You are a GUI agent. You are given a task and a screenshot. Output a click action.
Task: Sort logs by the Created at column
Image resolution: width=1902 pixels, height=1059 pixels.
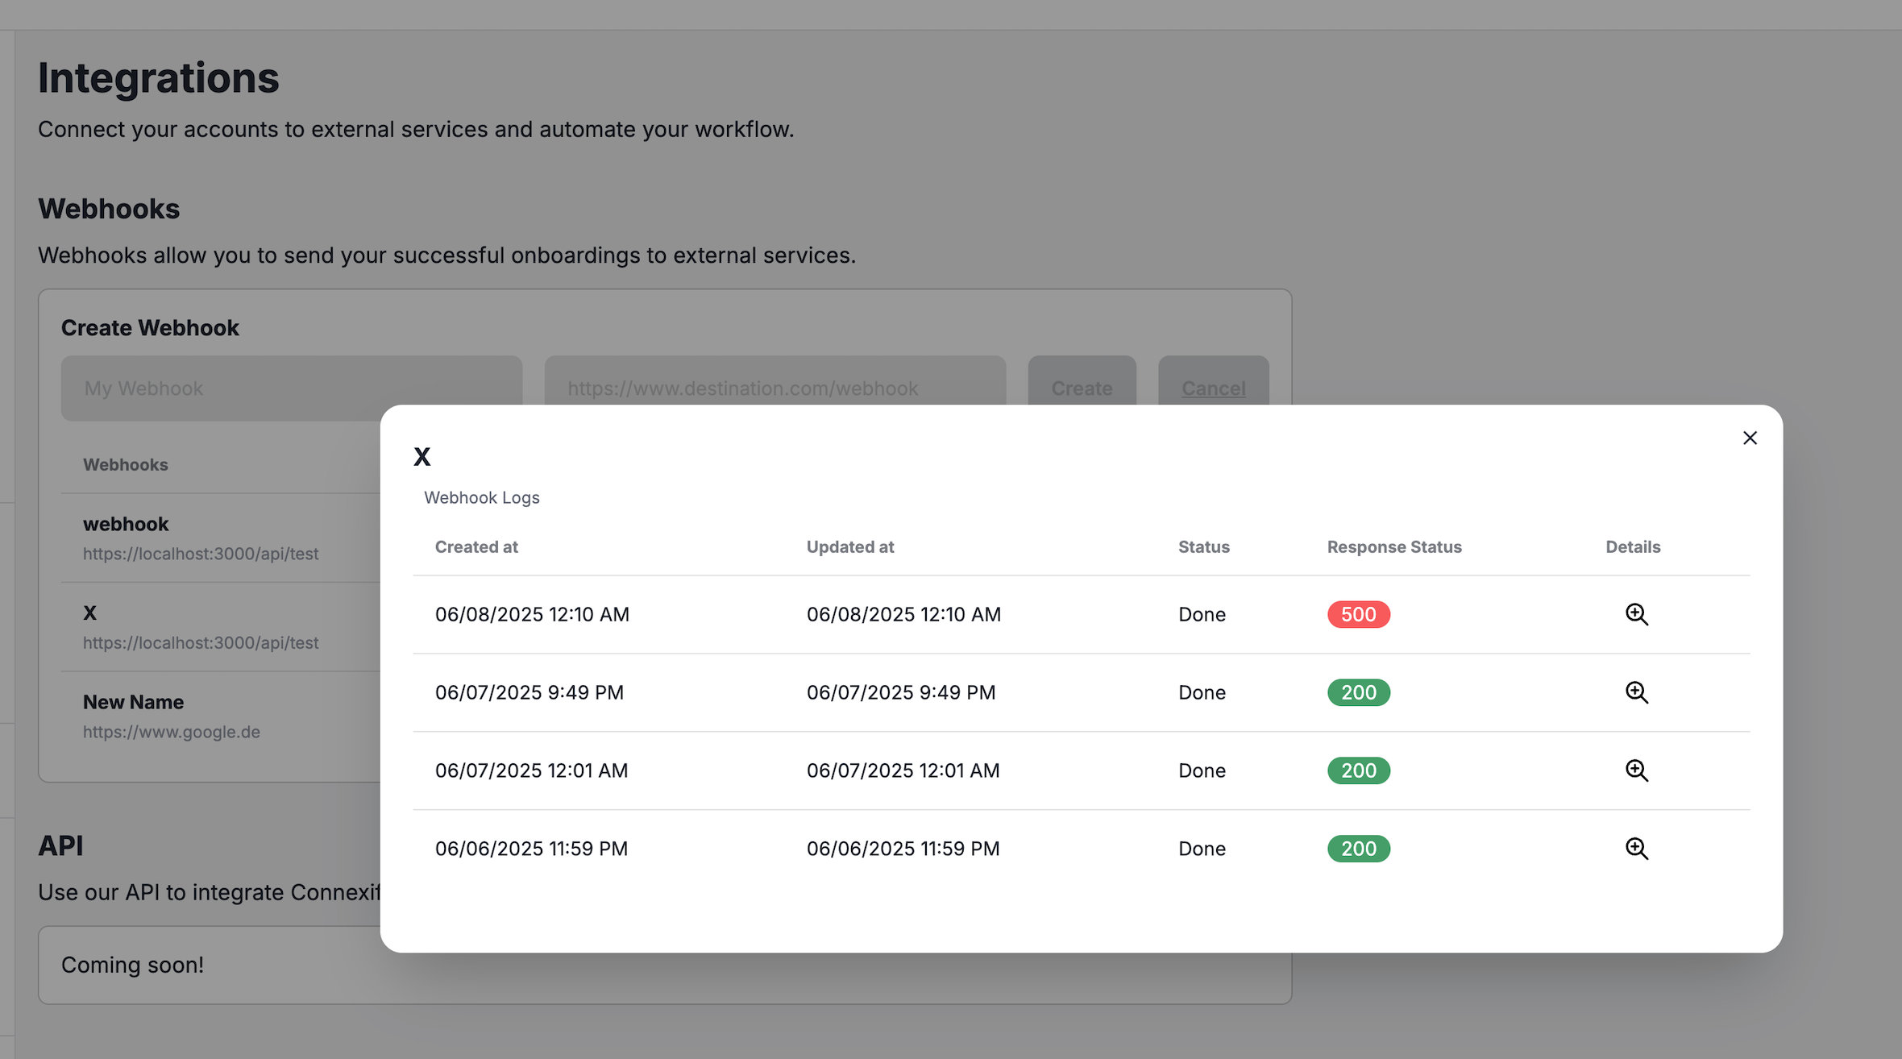point(476,546)
